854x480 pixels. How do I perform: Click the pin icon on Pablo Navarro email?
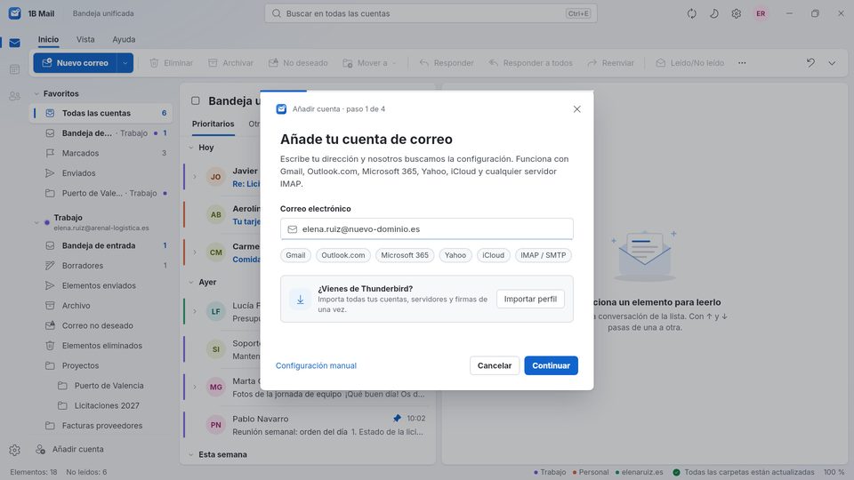(397, 419)
